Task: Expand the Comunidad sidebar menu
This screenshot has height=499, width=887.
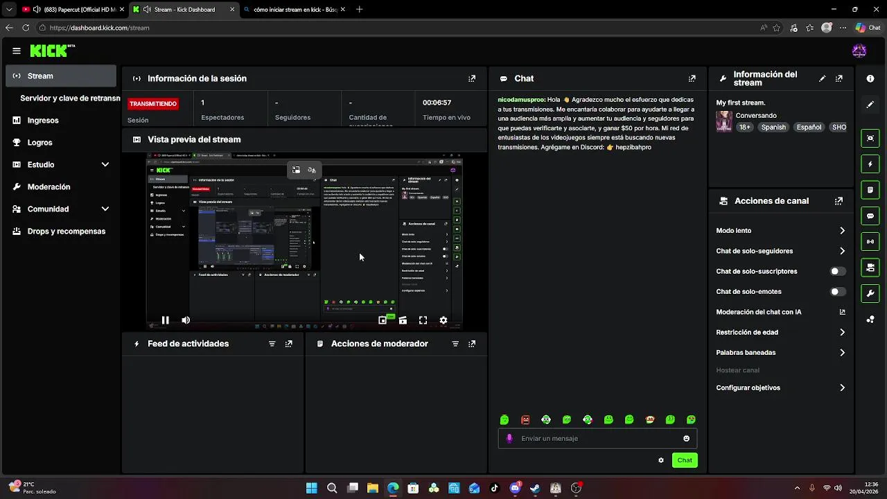Action: [105, 209]
